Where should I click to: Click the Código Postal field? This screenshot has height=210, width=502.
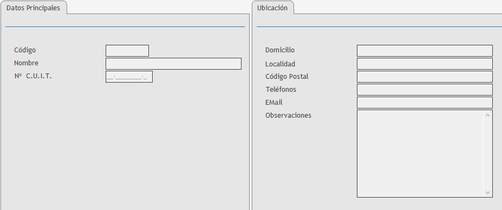point(425,77)
